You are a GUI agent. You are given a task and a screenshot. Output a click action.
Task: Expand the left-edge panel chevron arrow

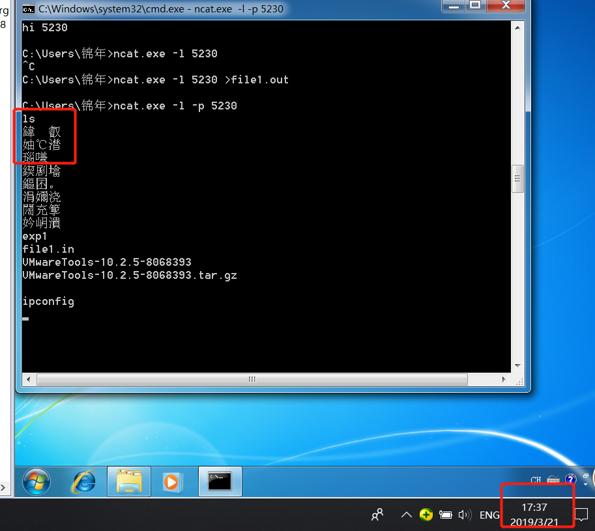pyautogui.click(x=3, y=487)
